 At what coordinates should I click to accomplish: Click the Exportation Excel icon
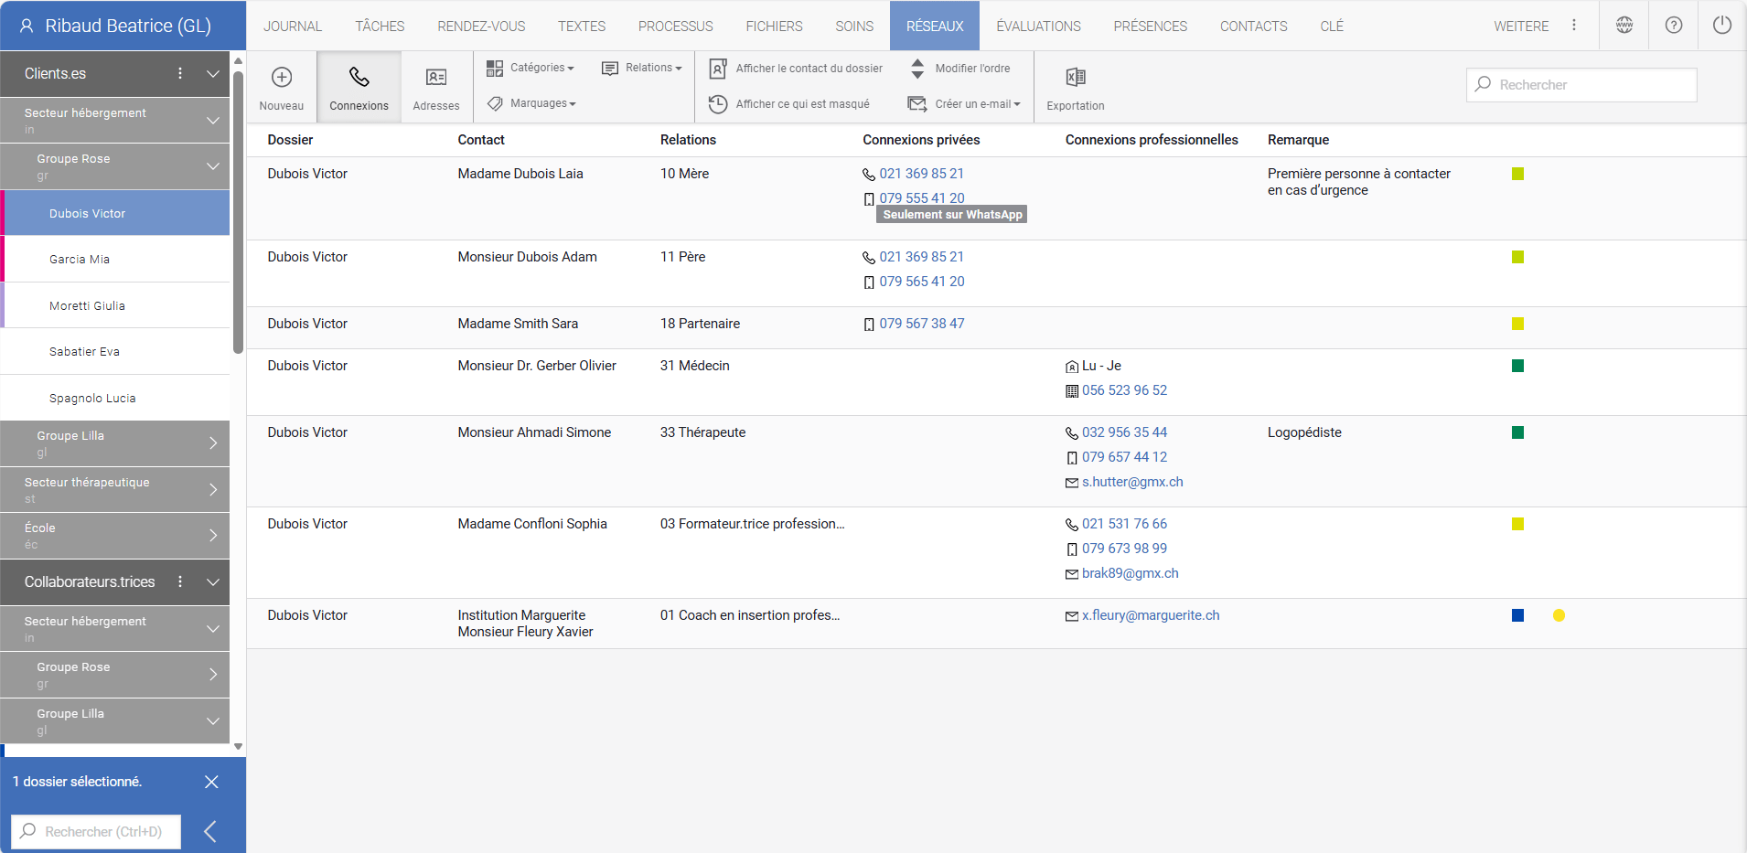click(x=1075, y=78)
